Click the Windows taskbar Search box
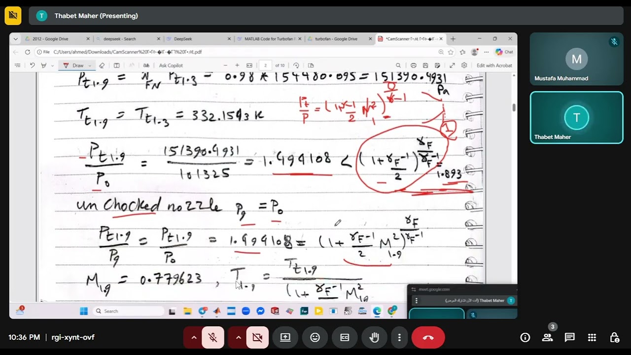This screenshot has width=631, height=355. point(128,311)
